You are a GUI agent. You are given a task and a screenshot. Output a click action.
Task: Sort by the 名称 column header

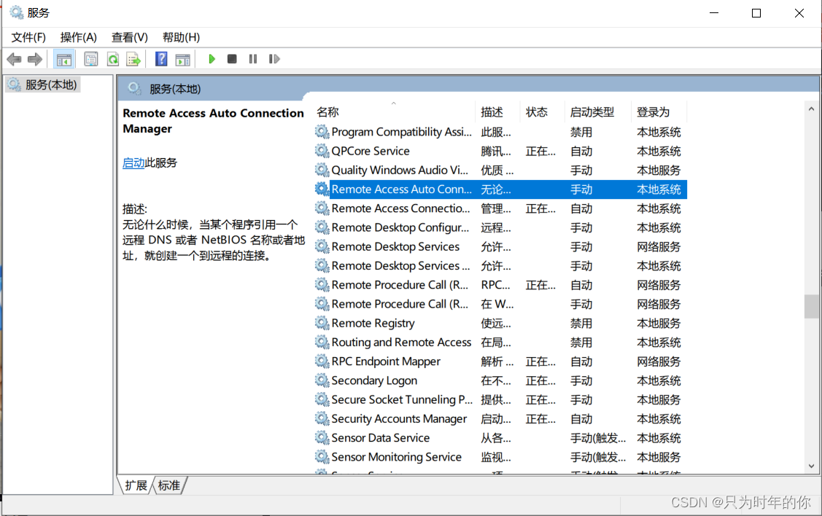coord(395,112)
